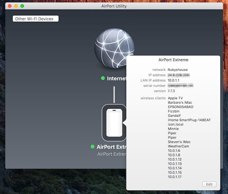Click the WeatherCam wireless client
Screen dimensions: 228x194
pyautogui.click(x=178, y=146)
